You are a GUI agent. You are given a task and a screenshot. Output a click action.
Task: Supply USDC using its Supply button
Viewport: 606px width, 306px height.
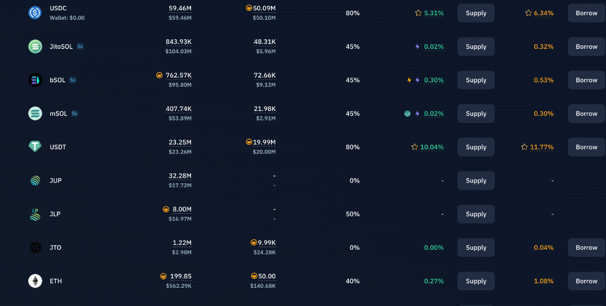tap(476, 13)
